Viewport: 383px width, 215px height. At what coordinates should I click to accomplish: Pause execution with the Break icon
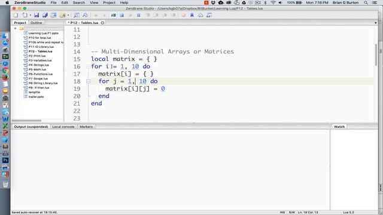[139, 16]
